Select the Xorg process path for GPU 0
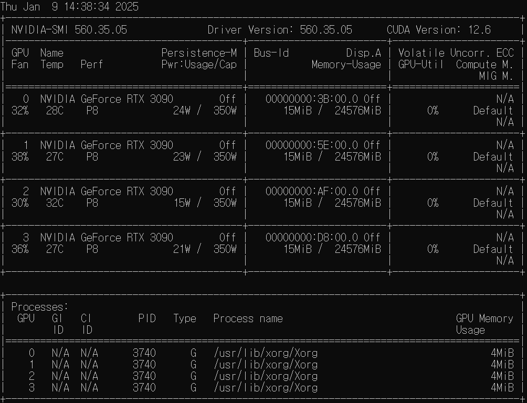The image size is (527, 403). point(265,353)
